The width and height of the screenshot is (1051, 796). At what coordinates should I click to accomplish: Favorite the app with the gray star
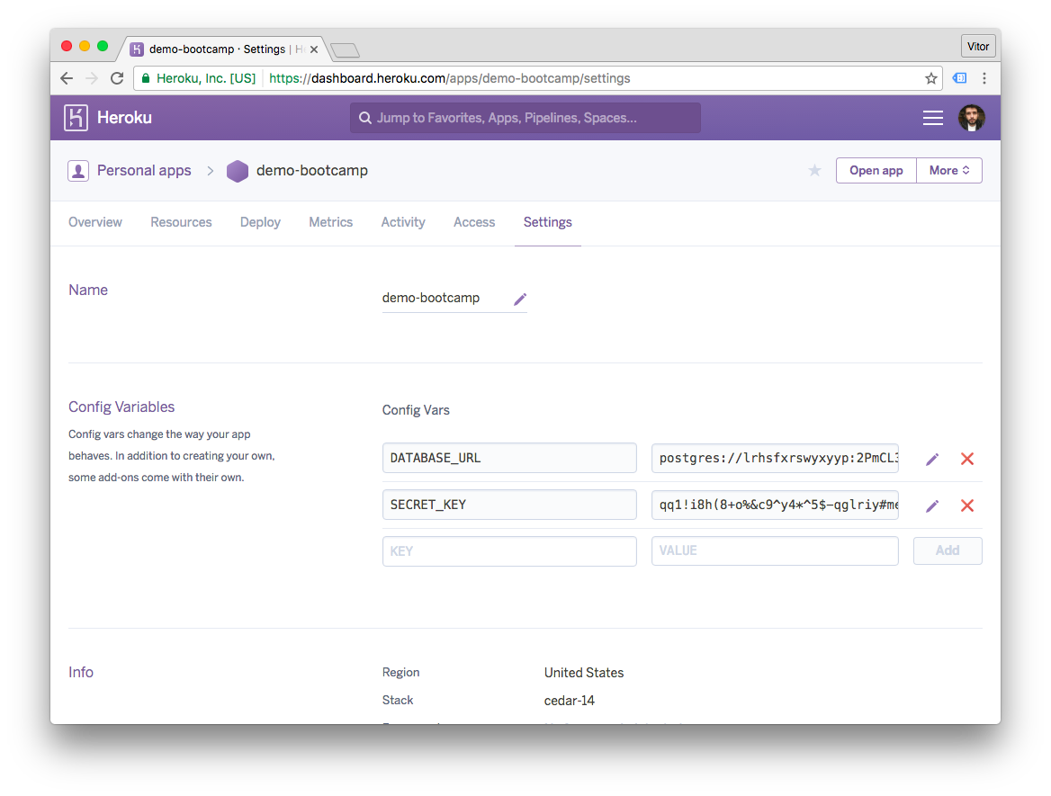[814, 170]
